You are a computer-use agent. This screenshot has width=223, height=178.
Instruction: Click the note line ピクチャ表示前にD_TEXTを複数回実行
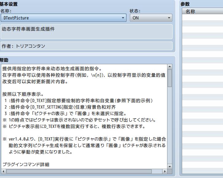coord(74,126)
